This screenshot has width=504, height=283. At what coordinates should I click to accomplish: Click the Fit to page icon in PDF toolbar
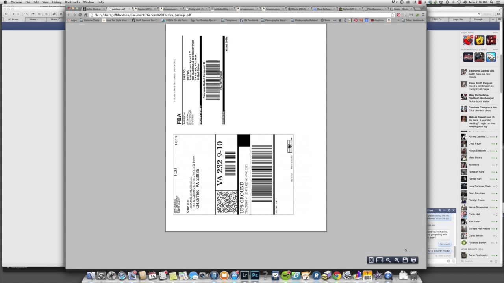[371, 260]
